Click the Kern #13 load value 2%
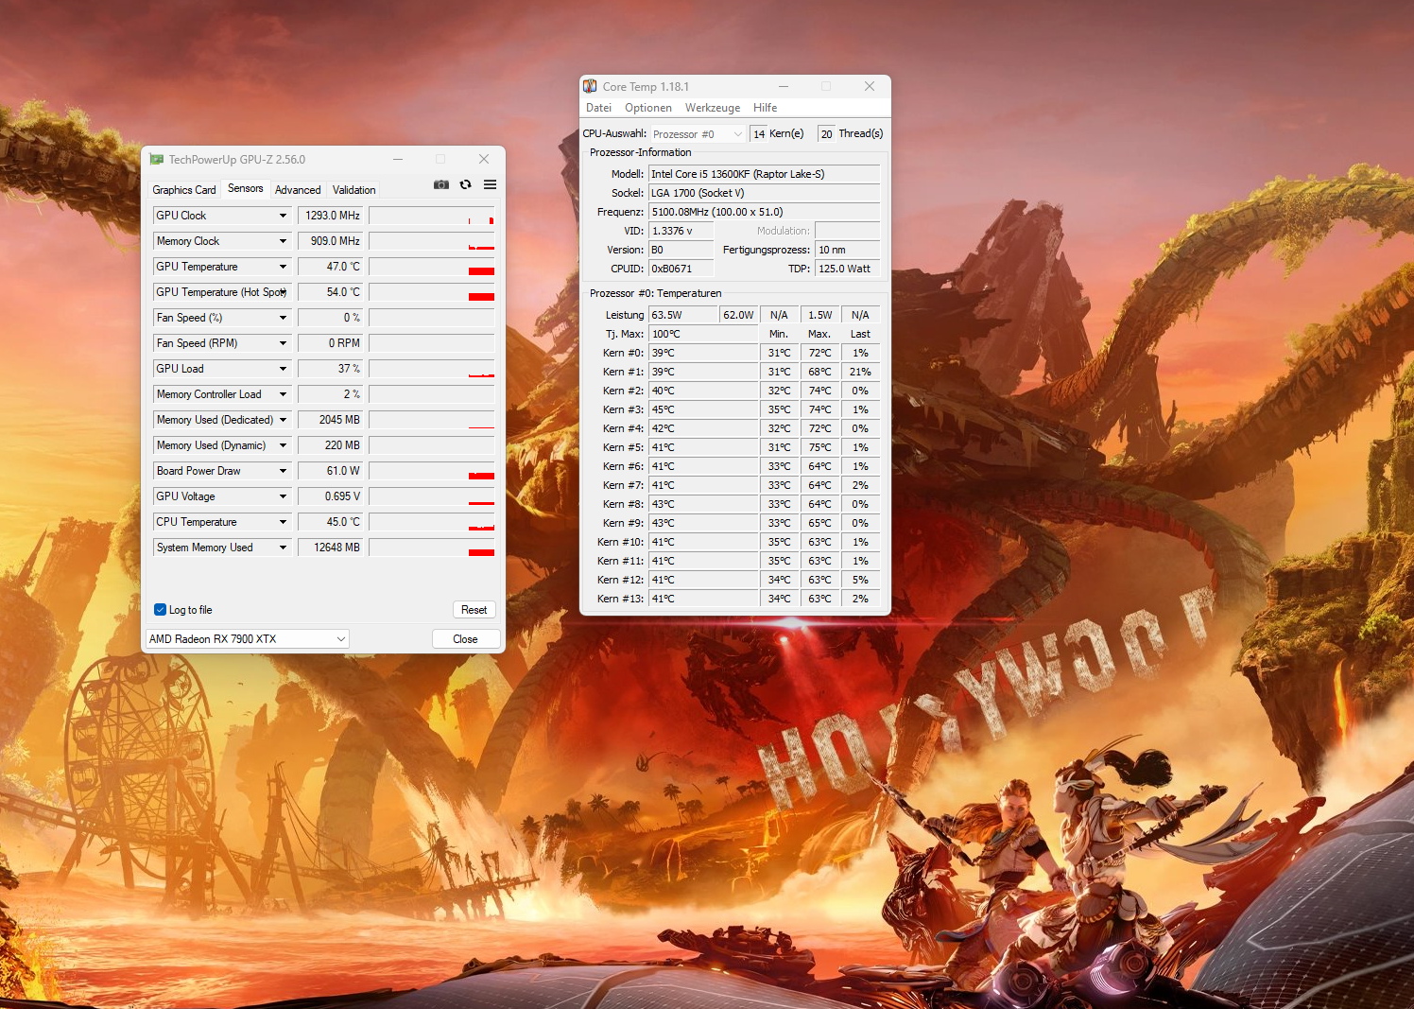Viewport: 1414px width, 1009px height. click(x=860, y=599)
